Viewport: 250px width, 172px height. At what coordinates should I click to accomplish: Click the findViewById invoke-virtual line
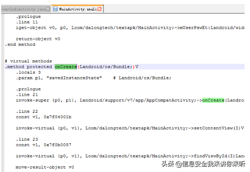click(130, 156)
